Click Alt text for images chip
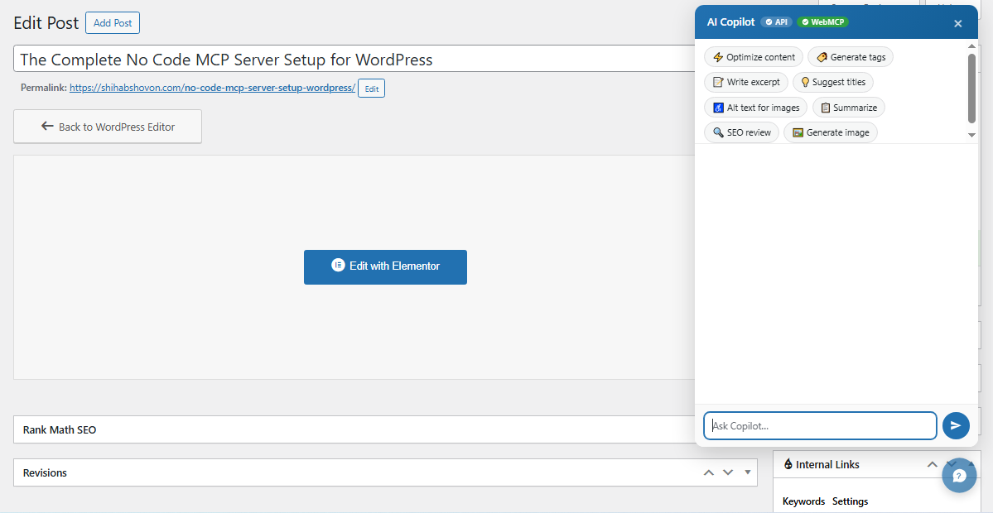993x513 pixels. 755,108
